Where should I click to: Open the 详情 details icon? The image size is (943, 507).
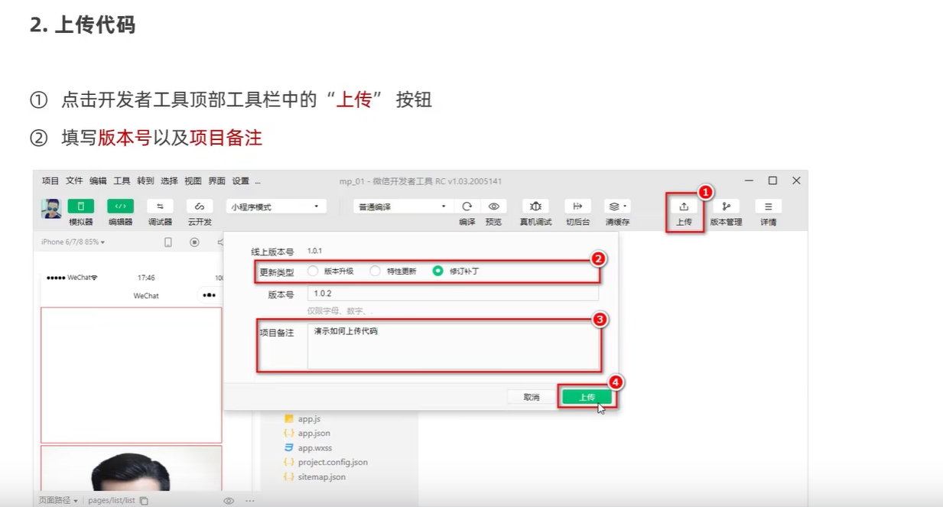tap(768, 206)
